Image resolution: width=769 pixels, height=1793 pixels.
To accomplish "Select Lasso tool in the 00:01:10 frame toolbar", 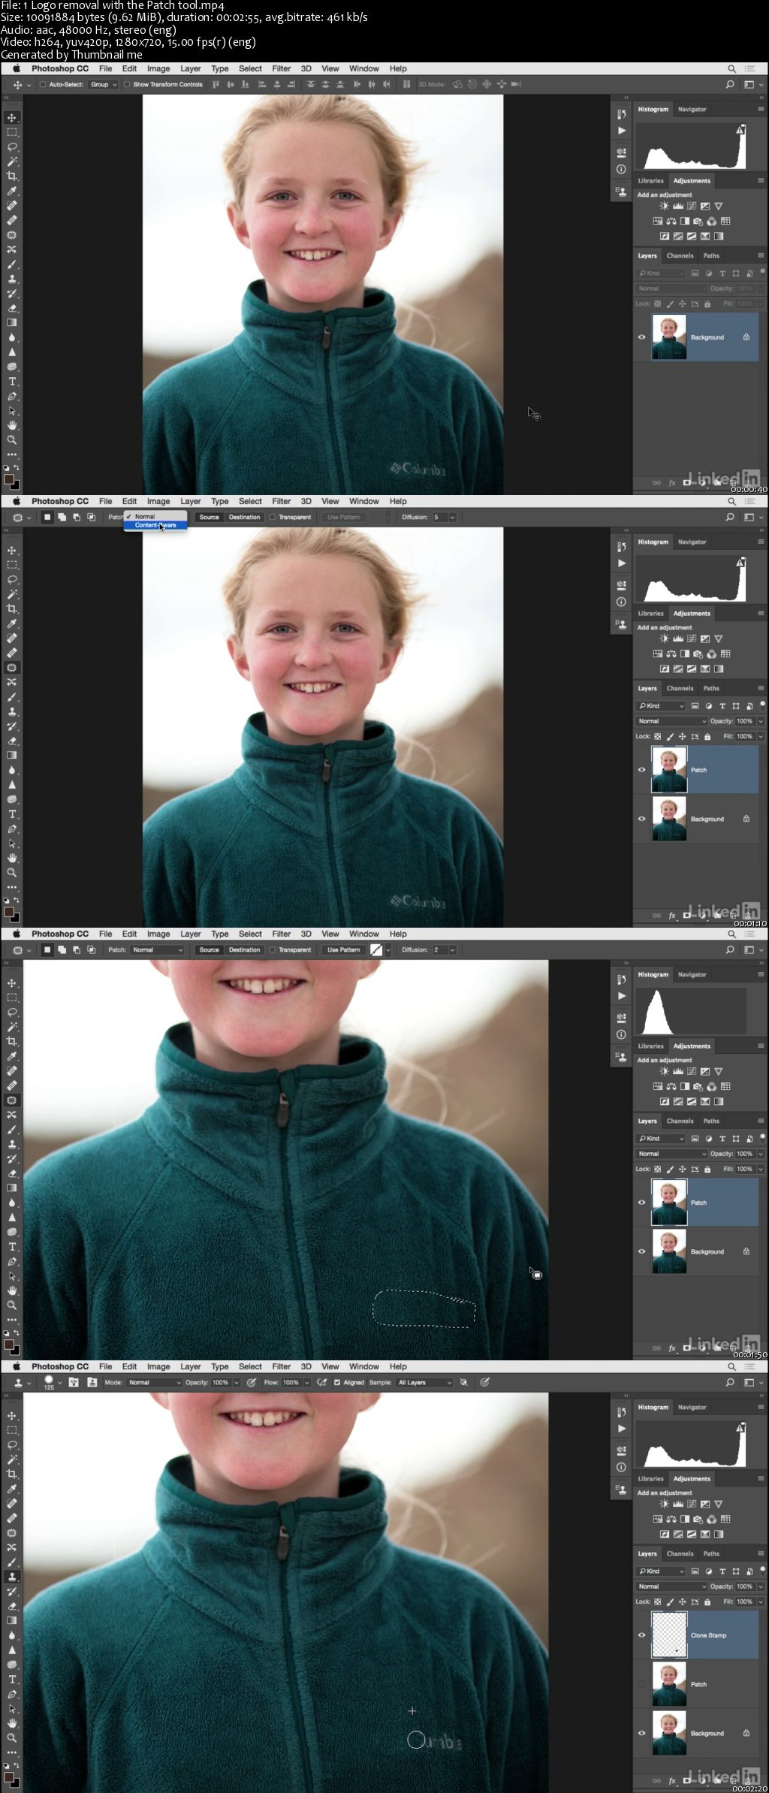I will pyautogui.click(x=12, y=580).
